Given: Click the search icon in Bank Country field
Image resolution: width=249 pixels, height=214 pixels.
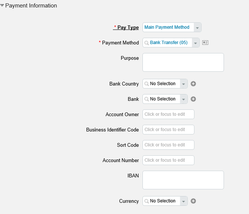Looking at the screenshot, I should click(x=147, y=84).
